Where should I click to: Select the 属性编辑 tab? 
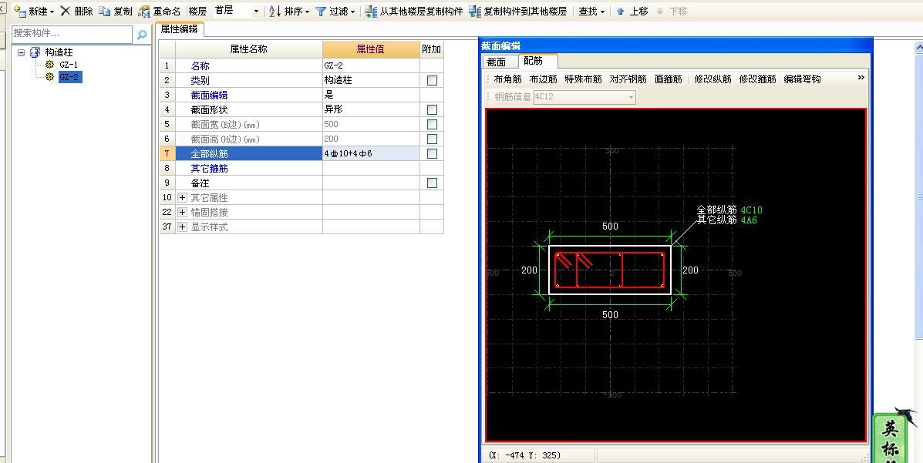point(179,29)
